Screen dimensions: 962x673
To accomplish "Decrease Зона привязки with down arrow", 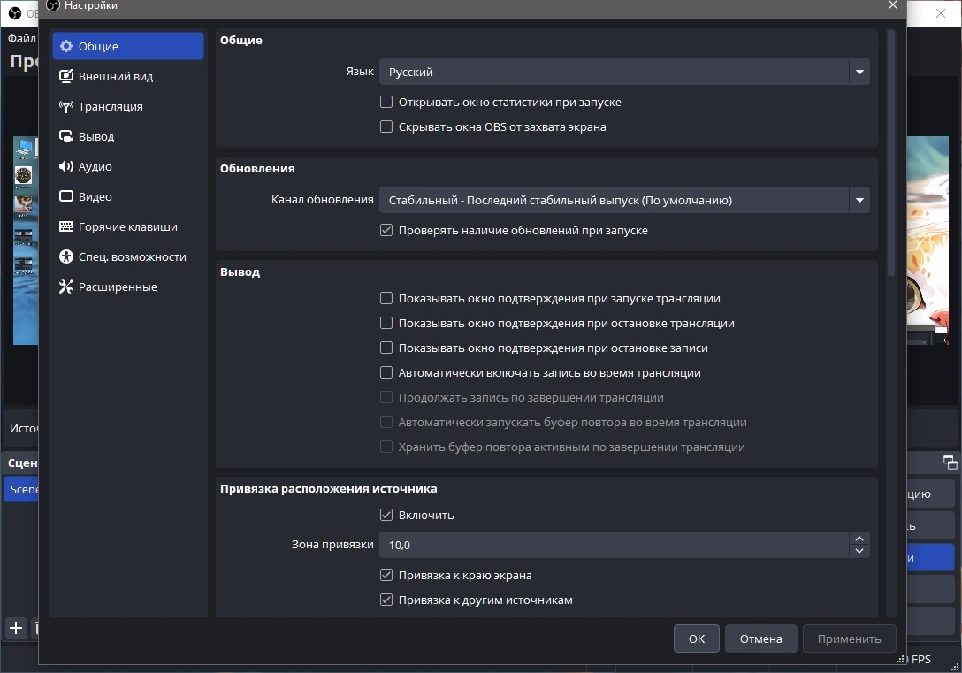I will 859,551.
